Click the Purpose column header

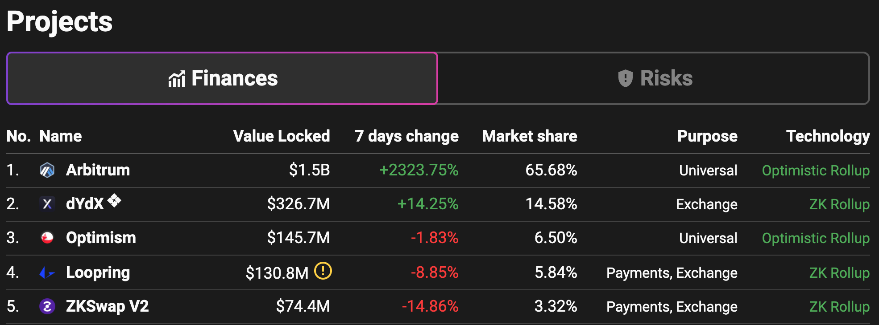pos(707,136)
